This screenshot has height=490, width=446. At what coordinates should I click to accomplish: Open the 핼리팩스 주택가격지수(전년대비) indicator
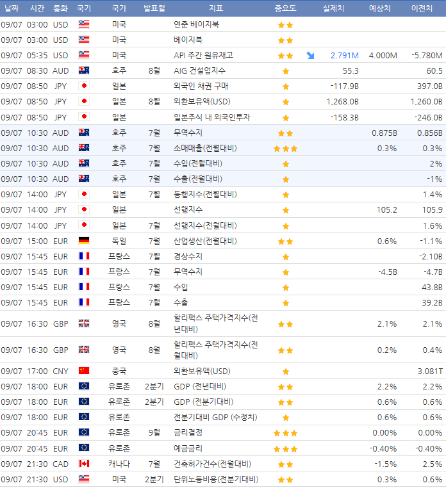pyautogui.click(x=216, y=323)
